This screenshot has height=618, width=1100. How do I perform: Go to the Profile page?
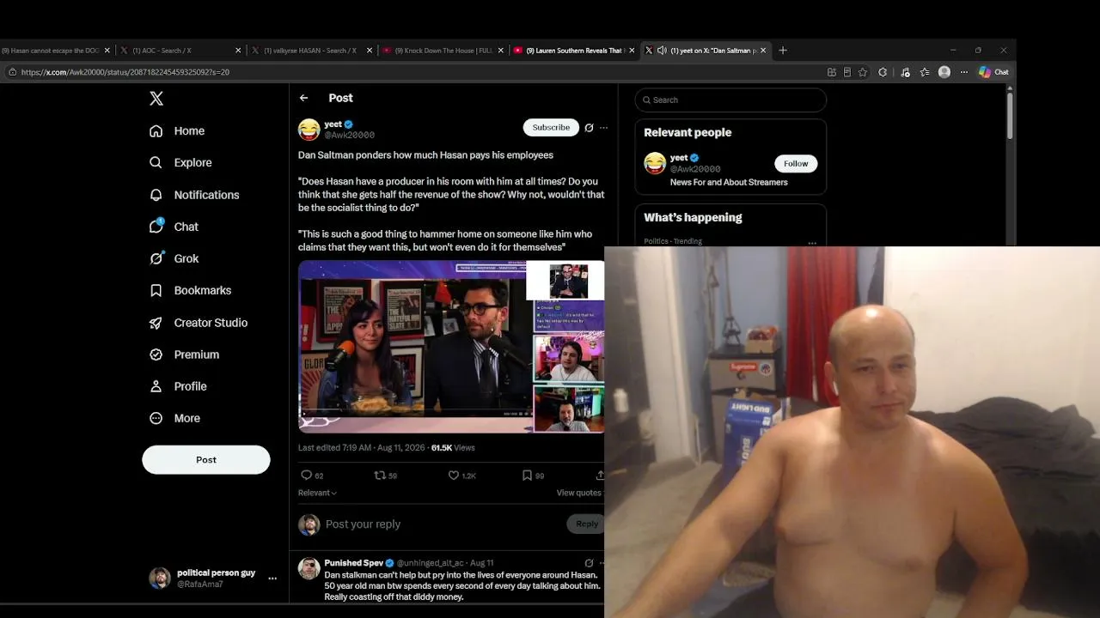click(x=178, y=386)
